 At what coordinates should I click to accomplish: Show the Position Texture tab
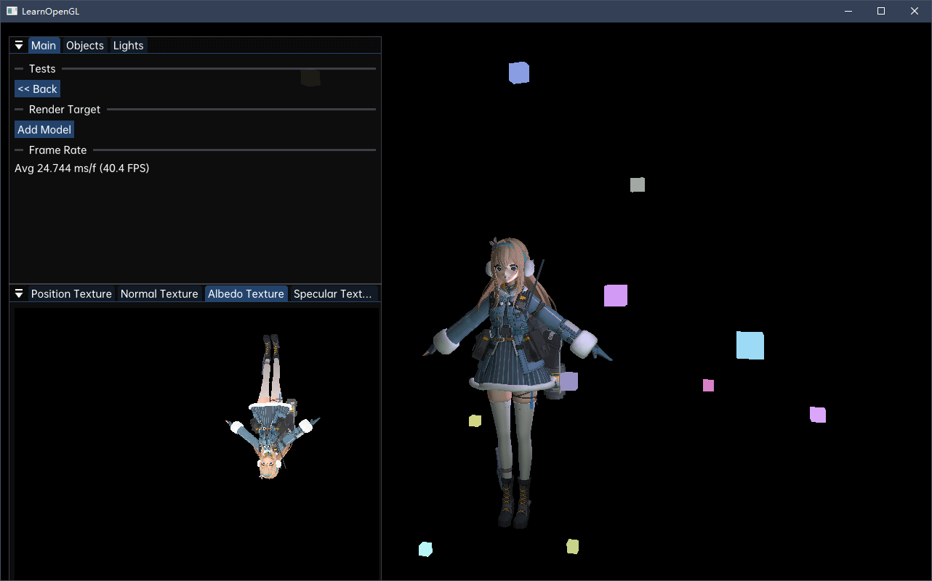(71, 293)
